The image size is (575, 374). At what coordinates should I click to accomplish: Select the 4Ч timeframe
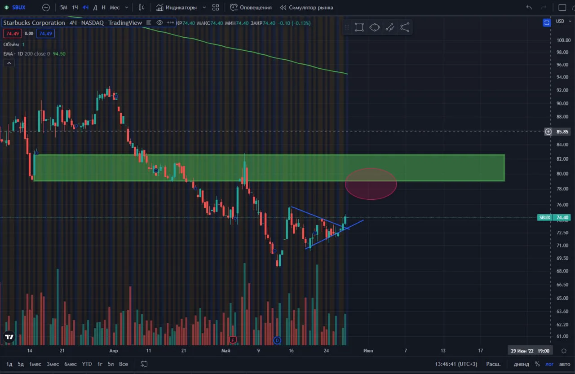pyautogui.click(x=85, y=8)
